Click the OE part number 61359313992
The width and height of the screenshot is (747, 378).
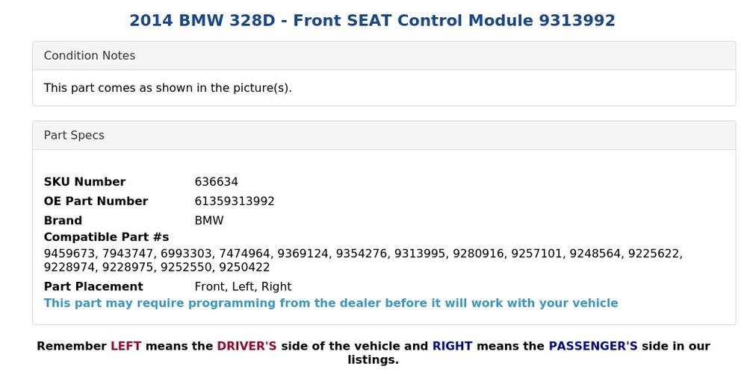235,201
